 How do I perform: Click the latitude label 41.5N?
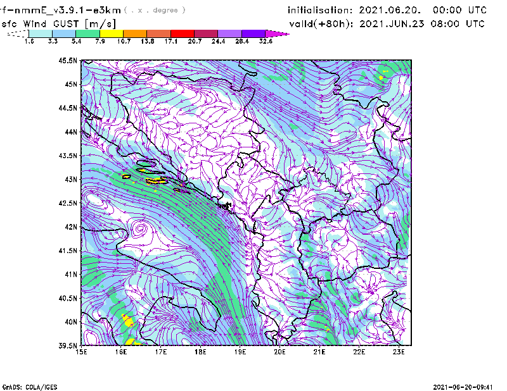(68, 251)
